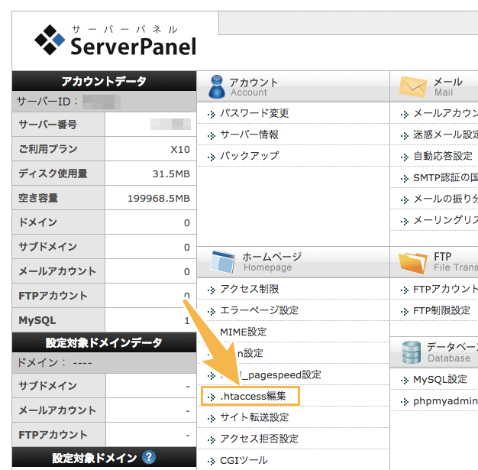This screenshot has height=470, width=478.
Task: Open .htaccess編集 link
Action: 253,396
